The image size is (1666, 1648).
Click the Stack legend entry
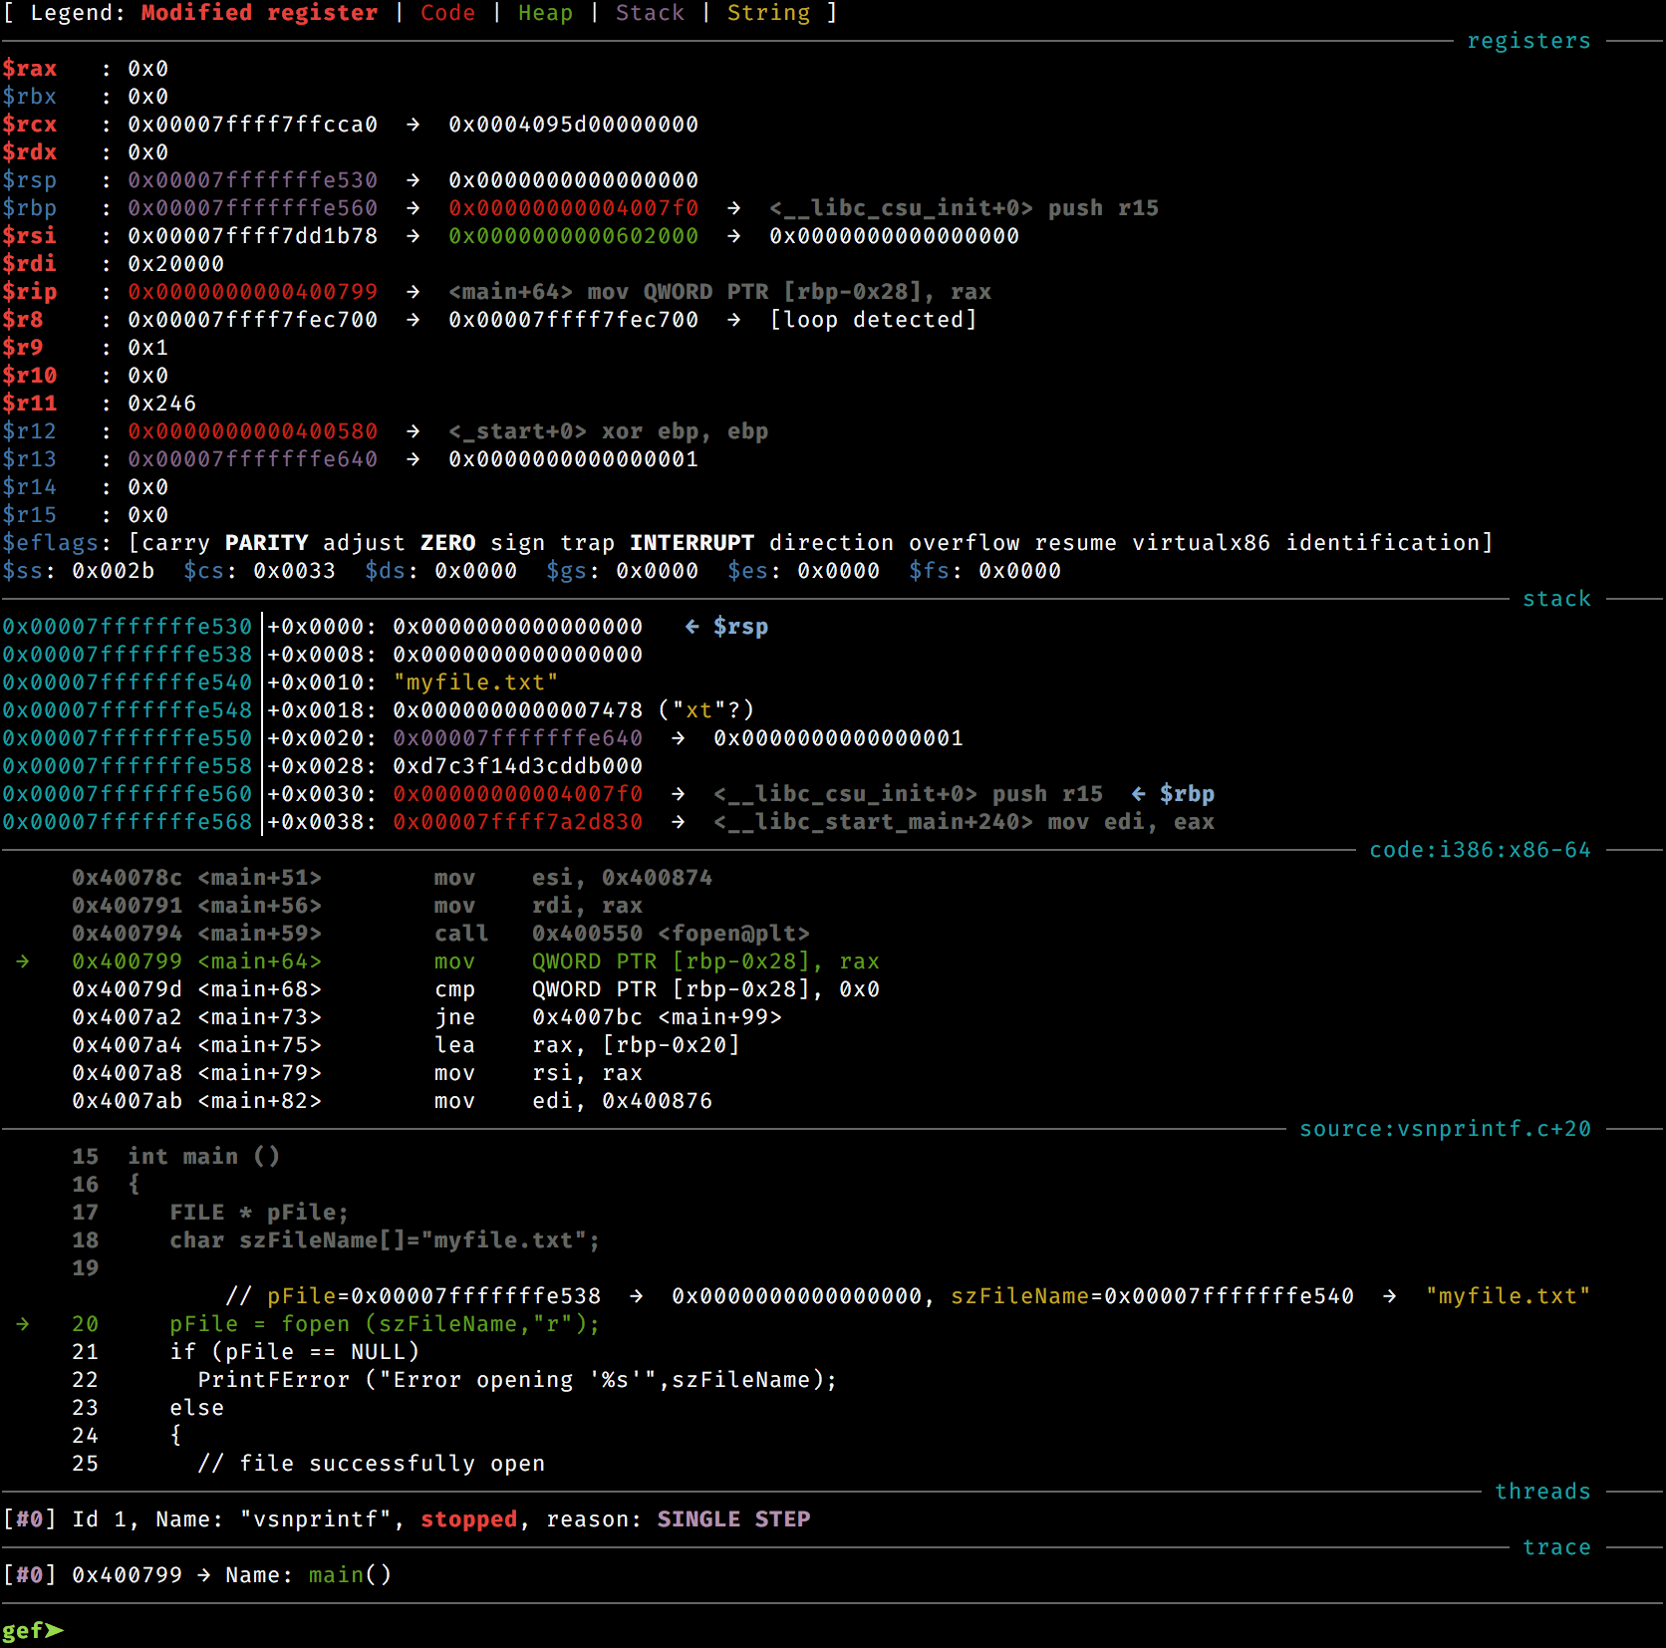(650, 13)
